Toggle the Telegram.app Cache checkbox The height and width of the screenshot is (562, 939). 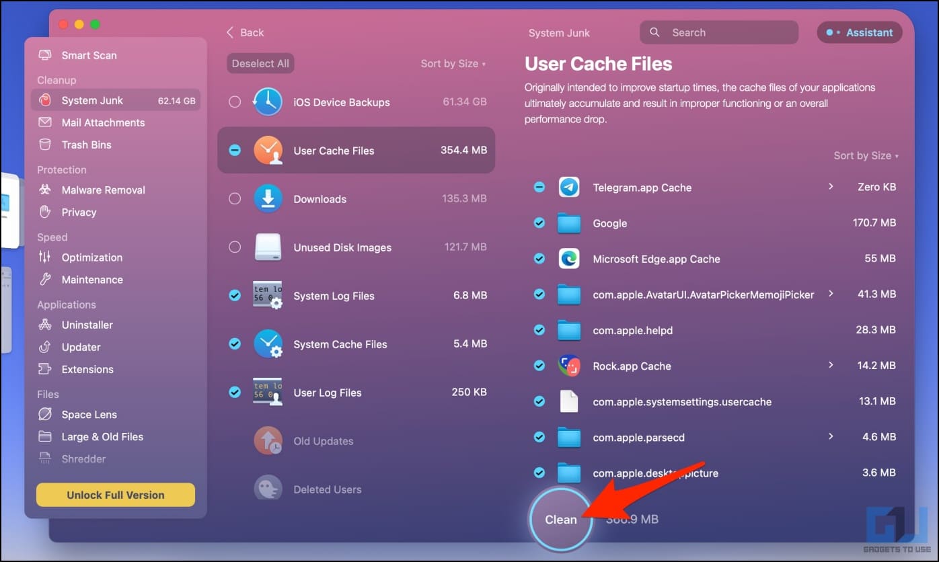pos(539,187)
